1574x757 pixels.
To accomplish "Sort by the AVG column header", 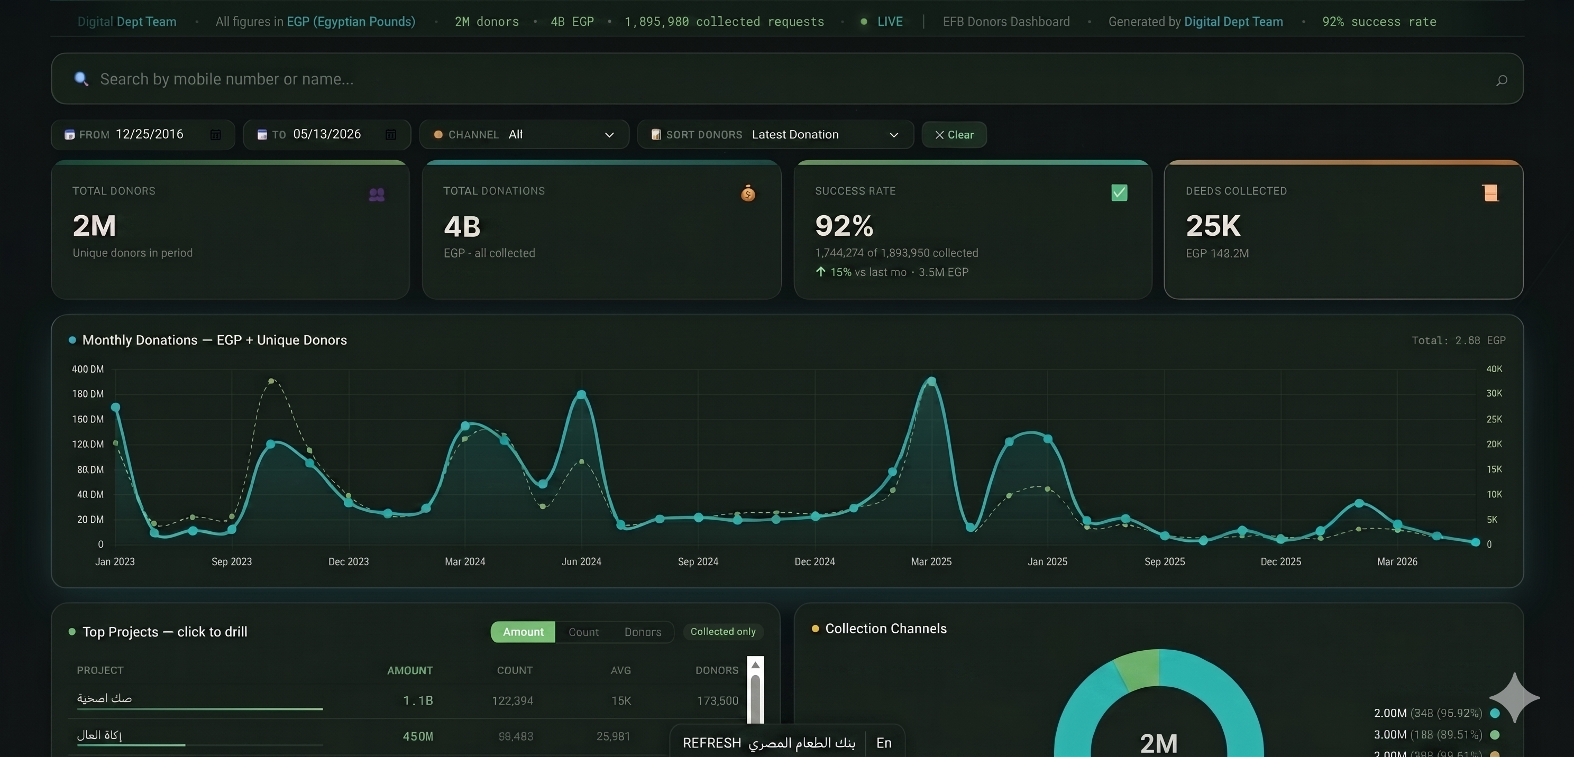I will [620, 670].
